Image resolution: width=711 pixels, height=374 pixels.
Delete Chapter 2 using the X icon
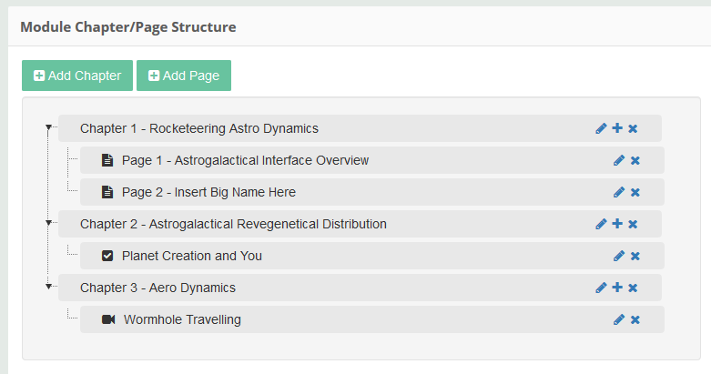pos(633,224)
